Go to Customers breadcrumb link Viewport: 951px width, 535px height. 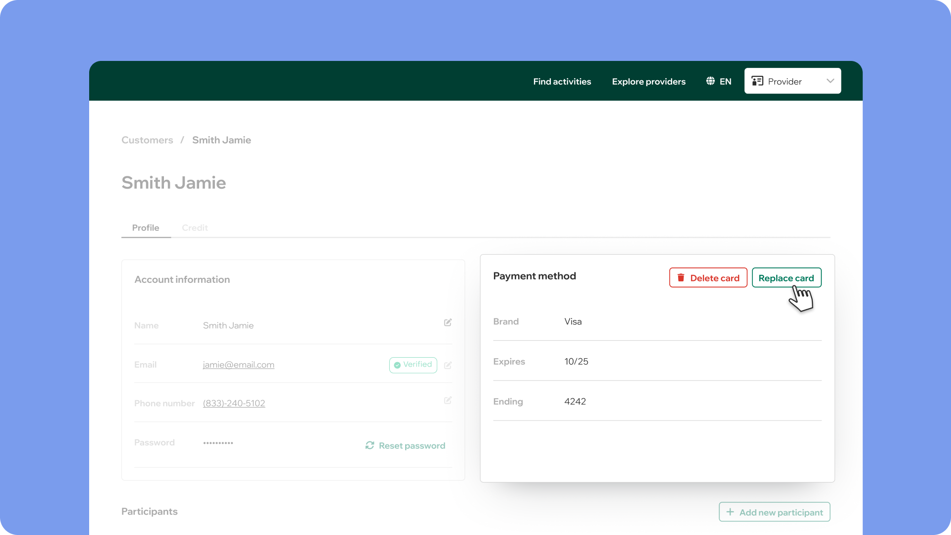pos(147,140)
